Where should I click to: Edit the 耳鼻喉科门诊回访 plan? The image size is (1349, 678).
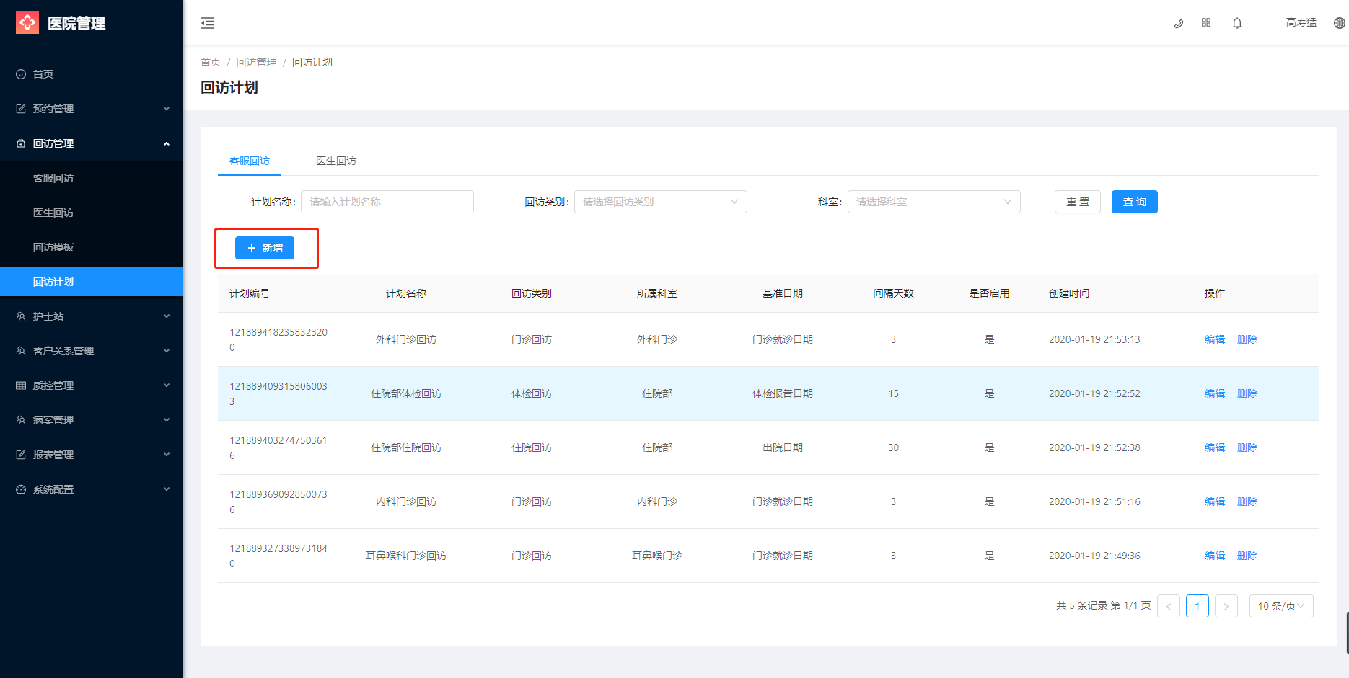click(x=1215, y=556)
